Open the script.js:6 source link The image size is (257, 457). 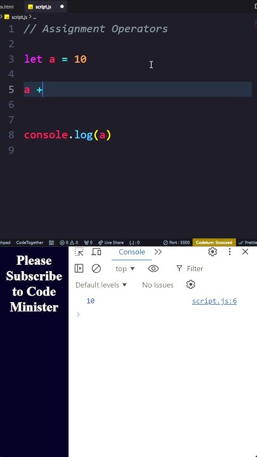tap(214, 301)
